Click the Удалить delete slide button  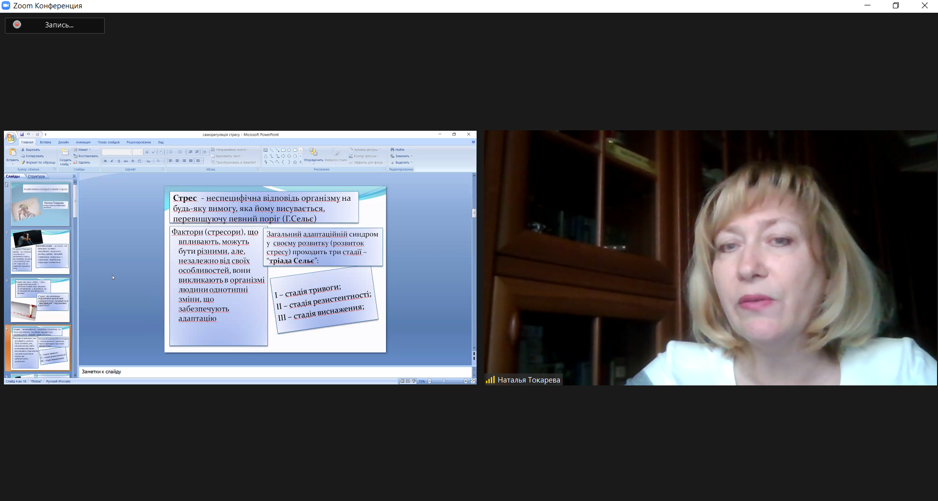(82, 162)
